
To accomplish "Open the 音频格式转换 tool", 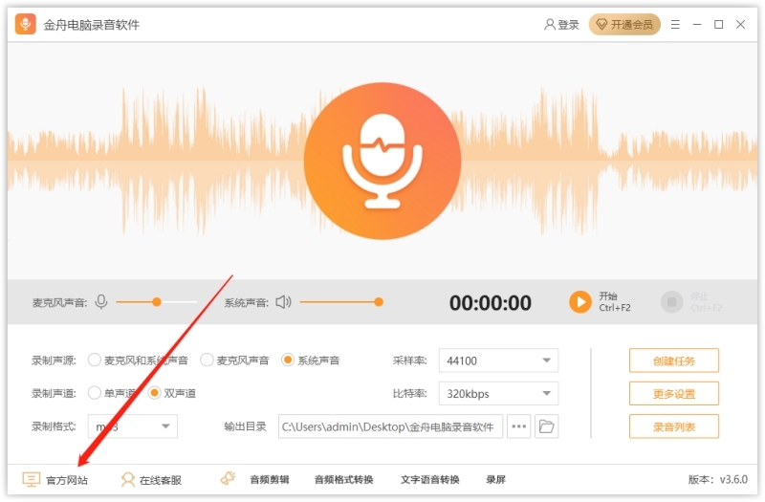I will 344,480.
